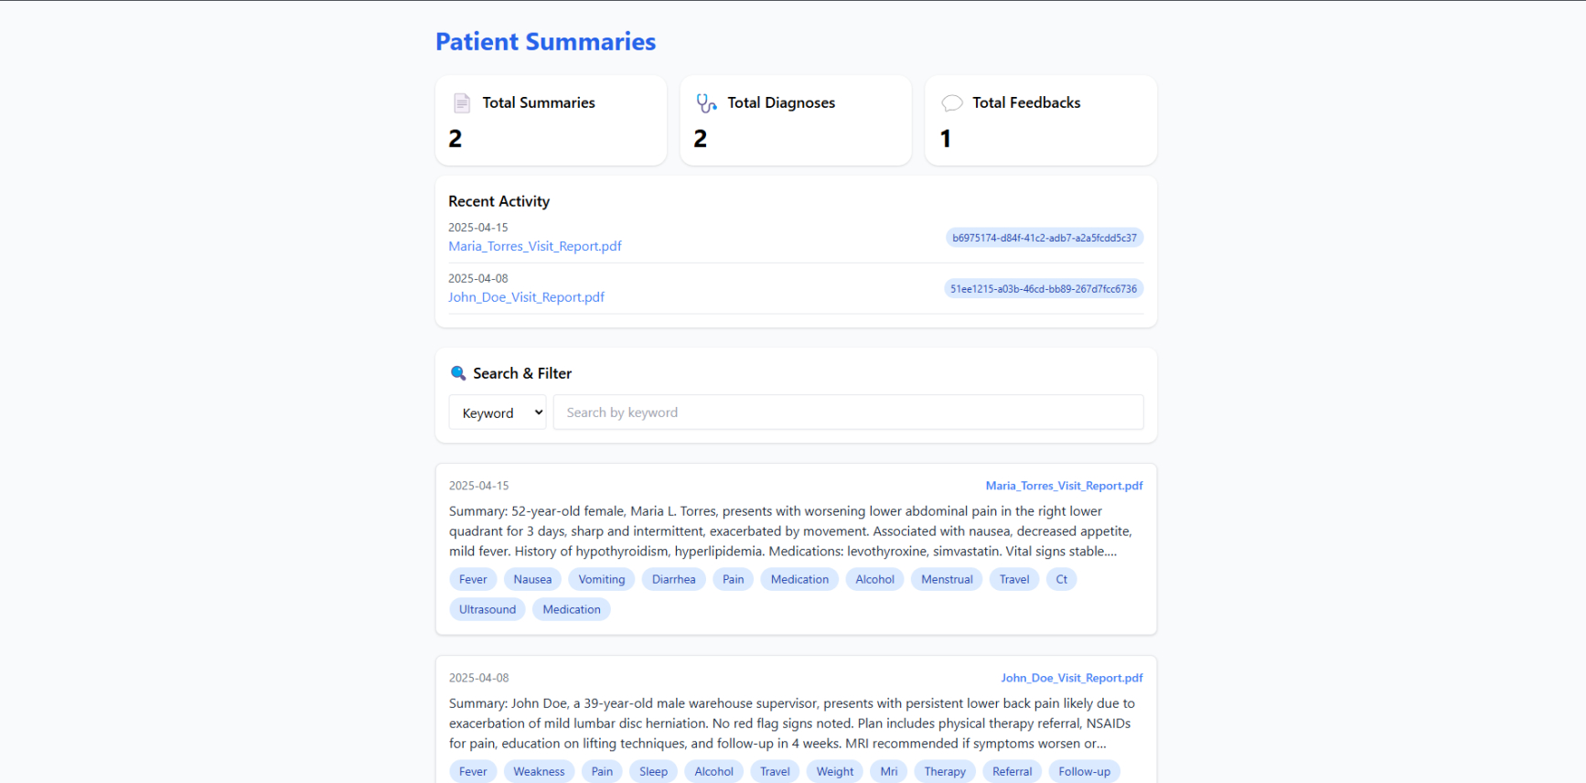Viewport: 1586px width, 783px height.
Task: Open Maria Torres report link on summary card
Action: pyautogui.click(x=1064, y=486)
